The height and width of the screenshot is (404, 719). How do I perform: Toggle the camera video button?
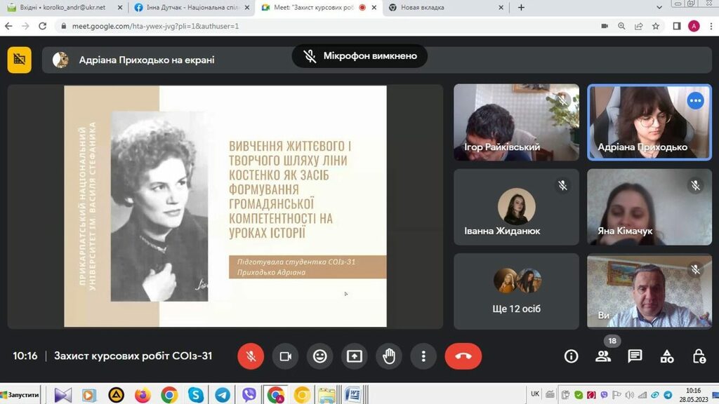[285, 356]
